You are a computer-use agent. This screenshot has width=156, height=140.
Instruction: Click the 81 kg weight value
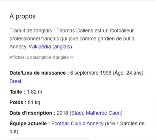coord(34,103)
